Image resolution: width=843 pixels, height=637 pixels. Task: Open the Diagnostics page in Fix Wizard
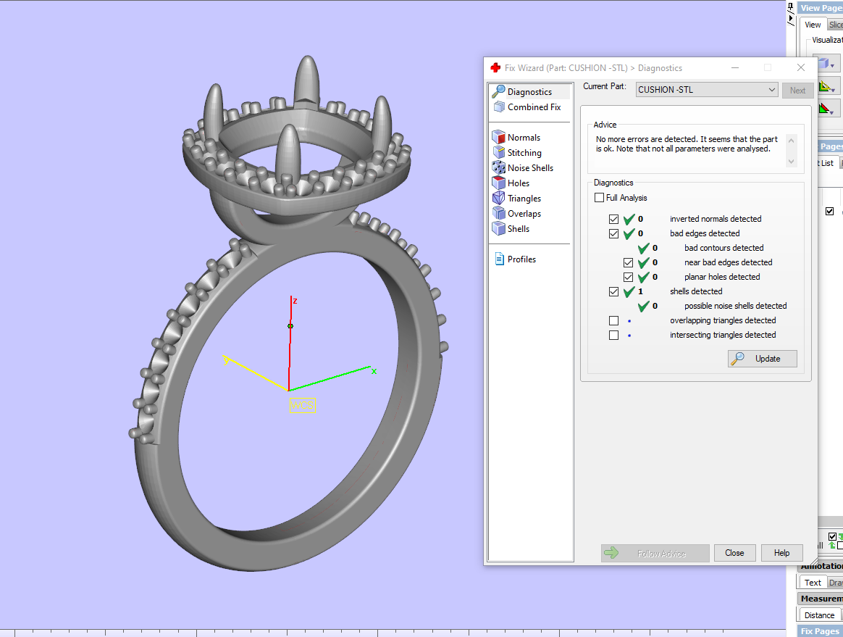[529, 92]
